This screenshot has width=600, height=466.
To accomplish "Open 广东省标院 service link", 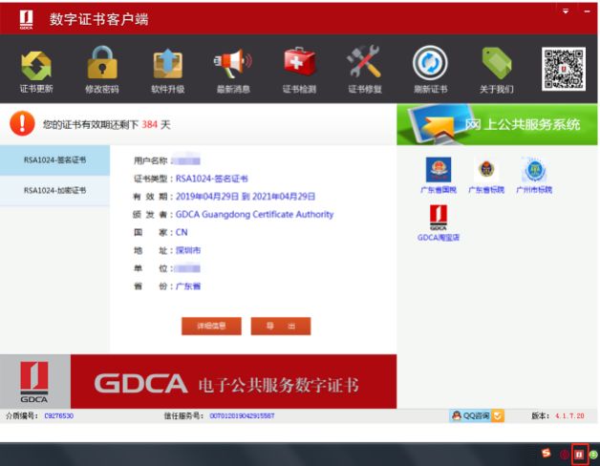I will 485,176.
